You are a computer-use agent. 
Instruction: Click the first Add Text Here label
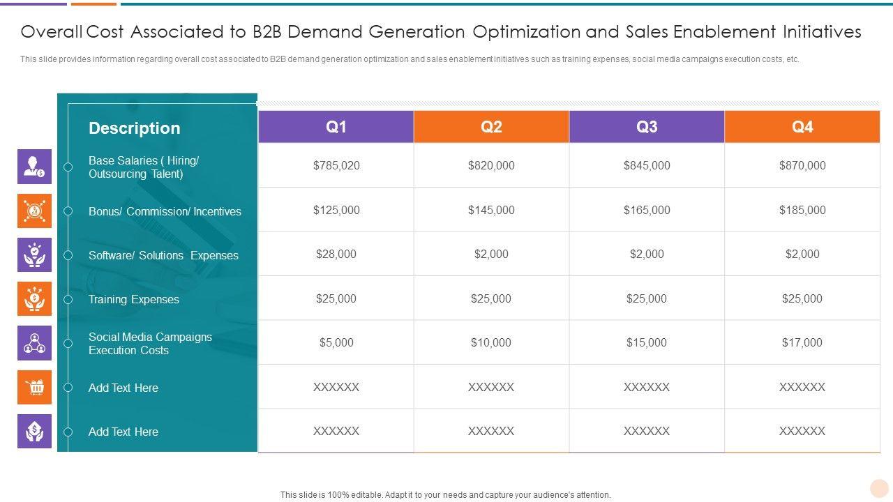(x=123, y=388)
